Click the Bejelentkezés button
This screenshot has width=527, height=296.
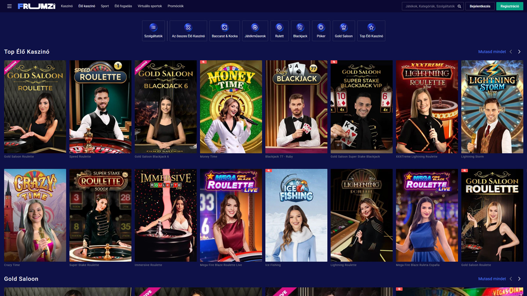coord(480,6)
